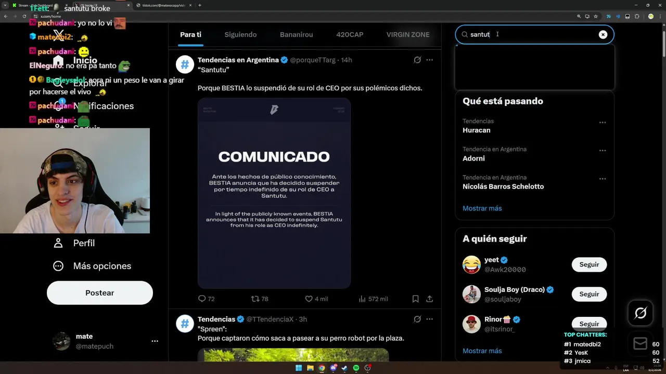Open the Tendencias en Argentina profile avatar

click(185, 64)
